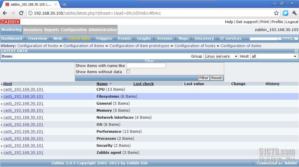This screenshot has width=299, height=167.
Task: Sort the table by Host column
Action: pyautogui.click(x=8, y=84)
